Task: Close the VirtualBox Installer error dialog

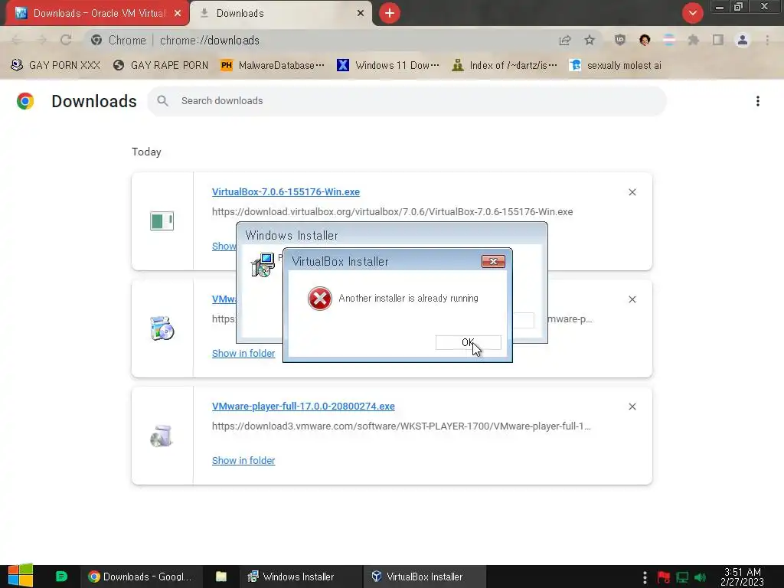Action: pyautogui.click(x=493, y=262)
